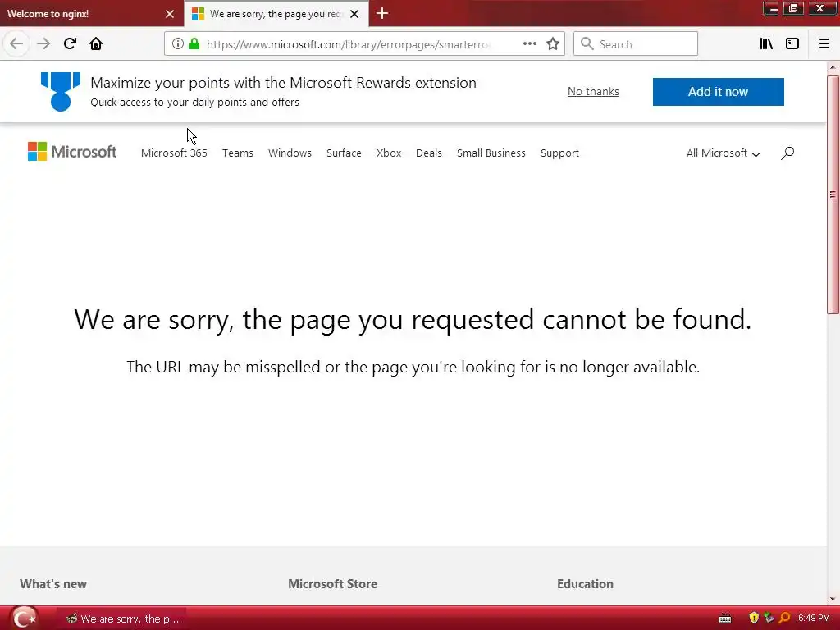Focus the browser Search field
Image resolution: width=840 pixels, height=630 pixels.
(636, 43)
